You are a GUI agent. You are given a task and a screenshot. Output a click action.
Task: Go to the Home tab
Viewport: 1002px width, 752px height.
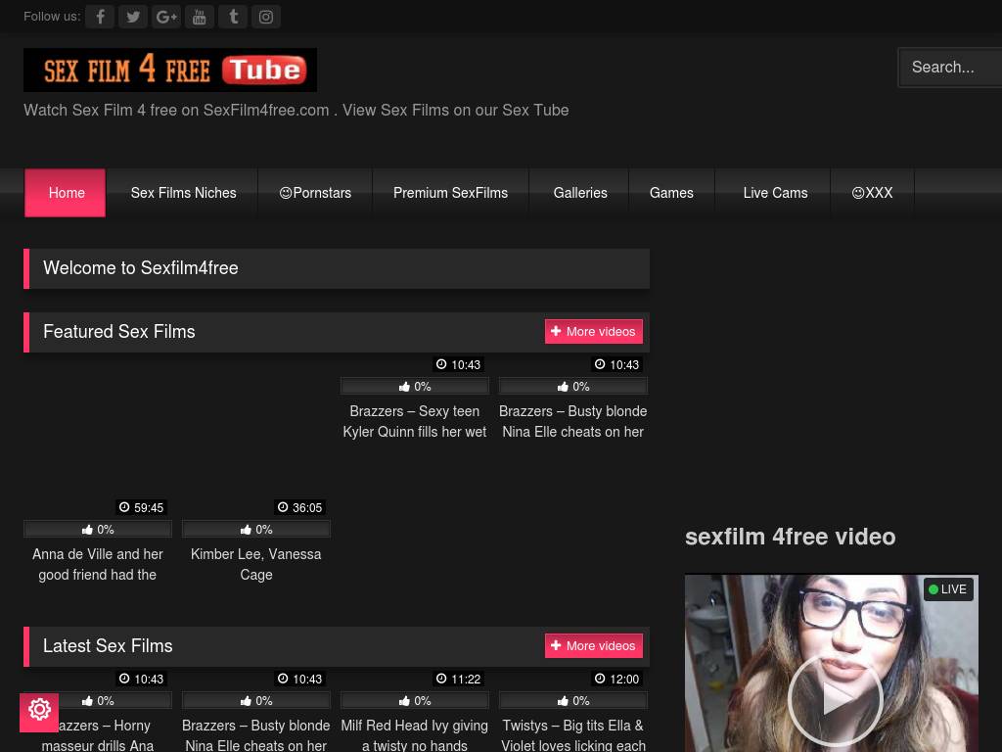click(x=66, y=193)
